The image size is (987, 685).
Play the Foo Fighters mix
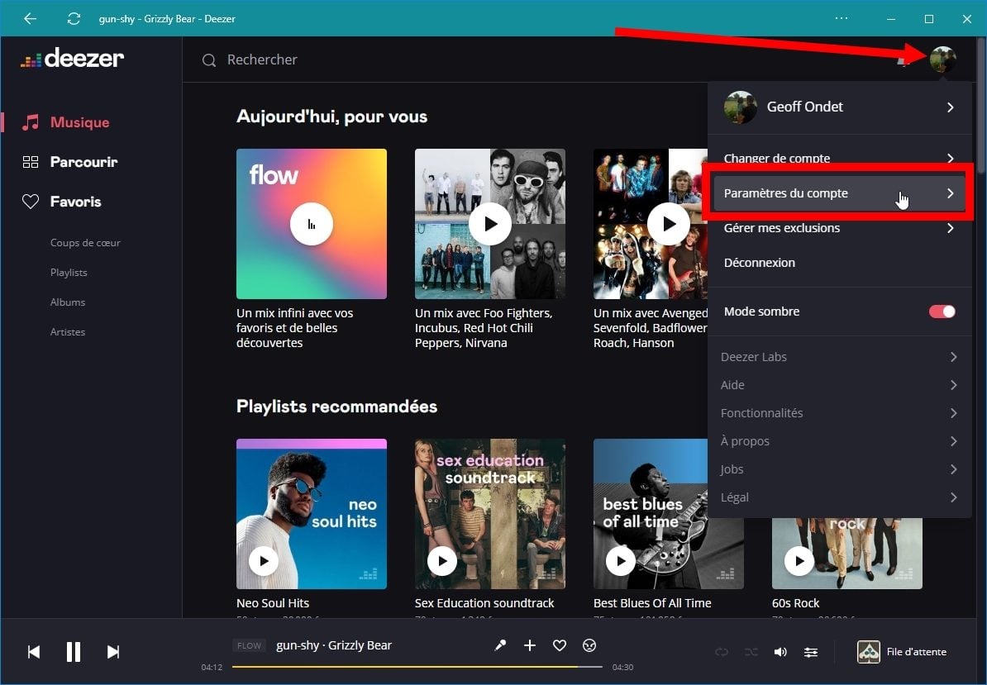(x=489, y=224)
